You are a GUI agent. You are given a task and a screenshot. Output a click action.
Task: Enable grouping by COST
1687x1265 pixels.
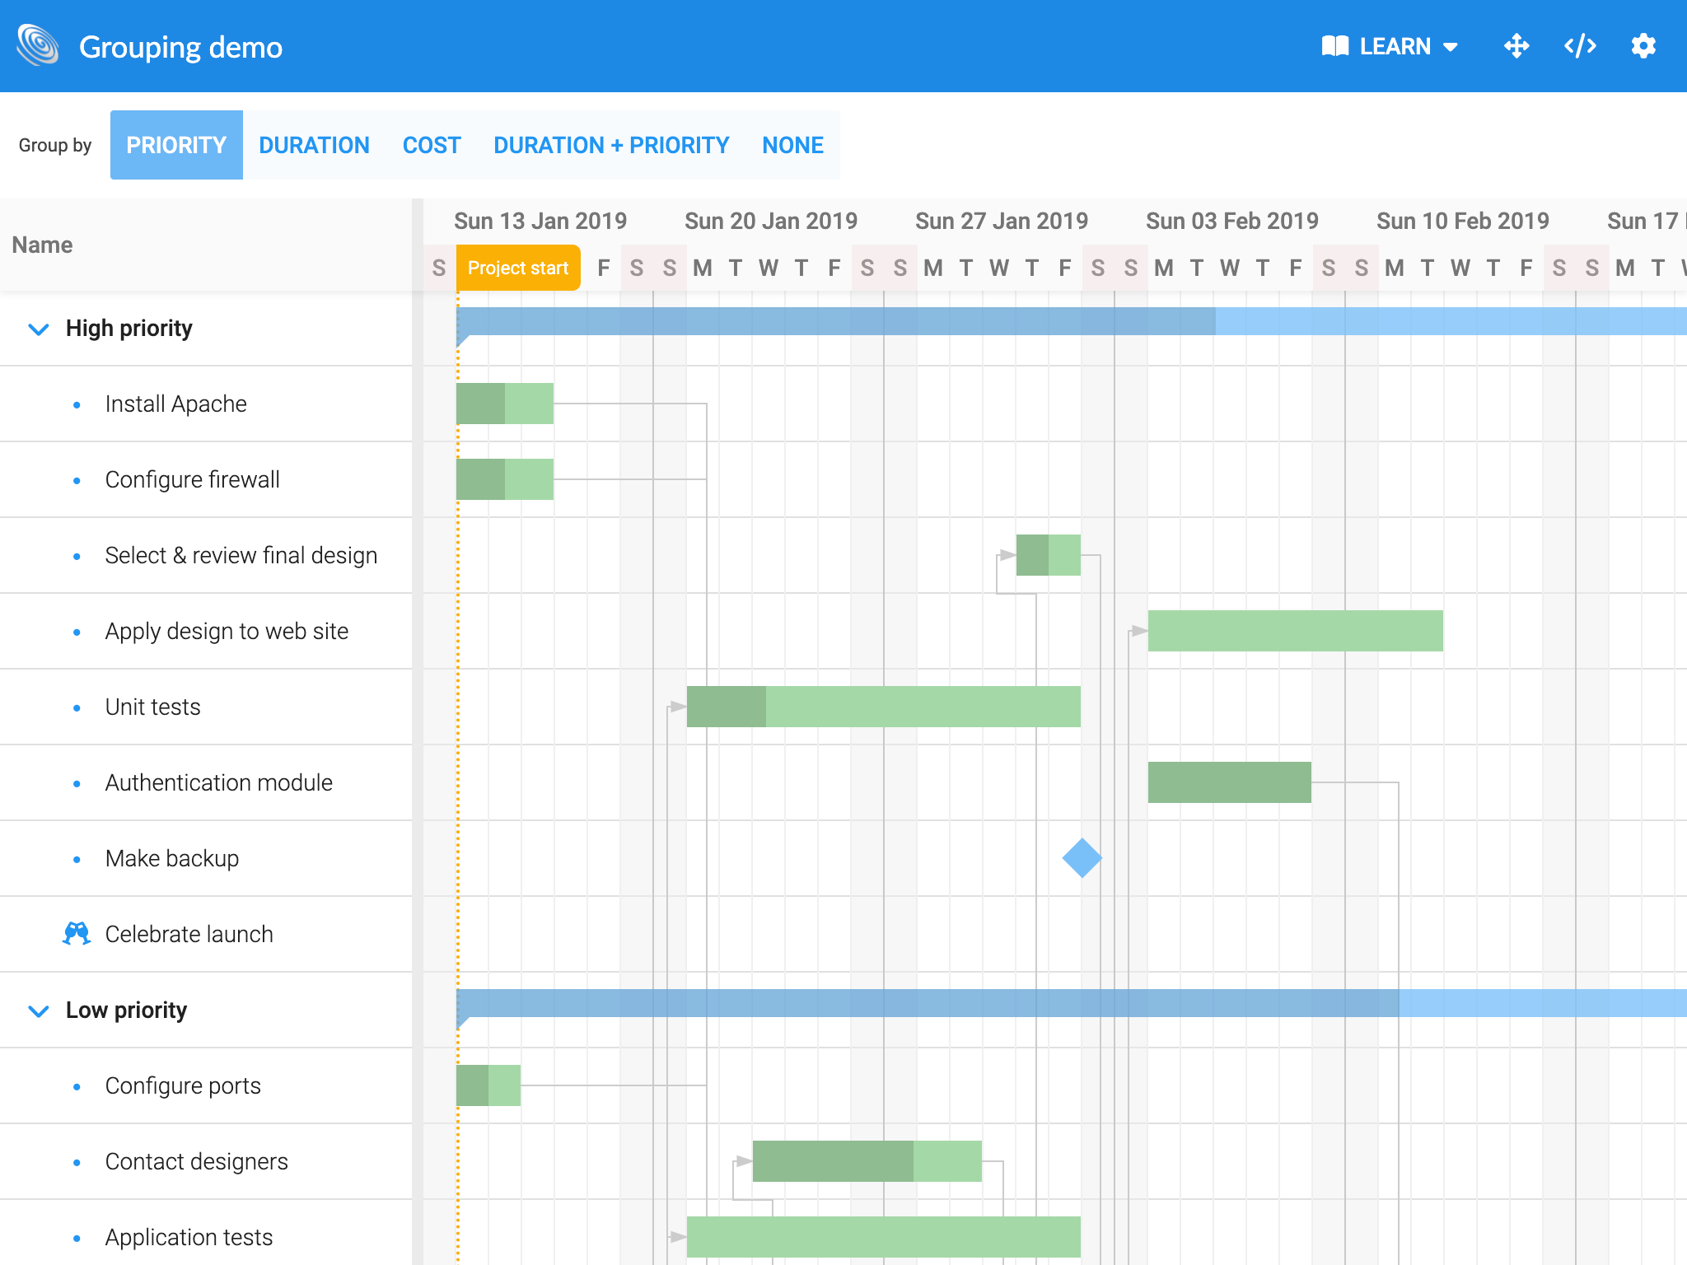coord(431,145)
